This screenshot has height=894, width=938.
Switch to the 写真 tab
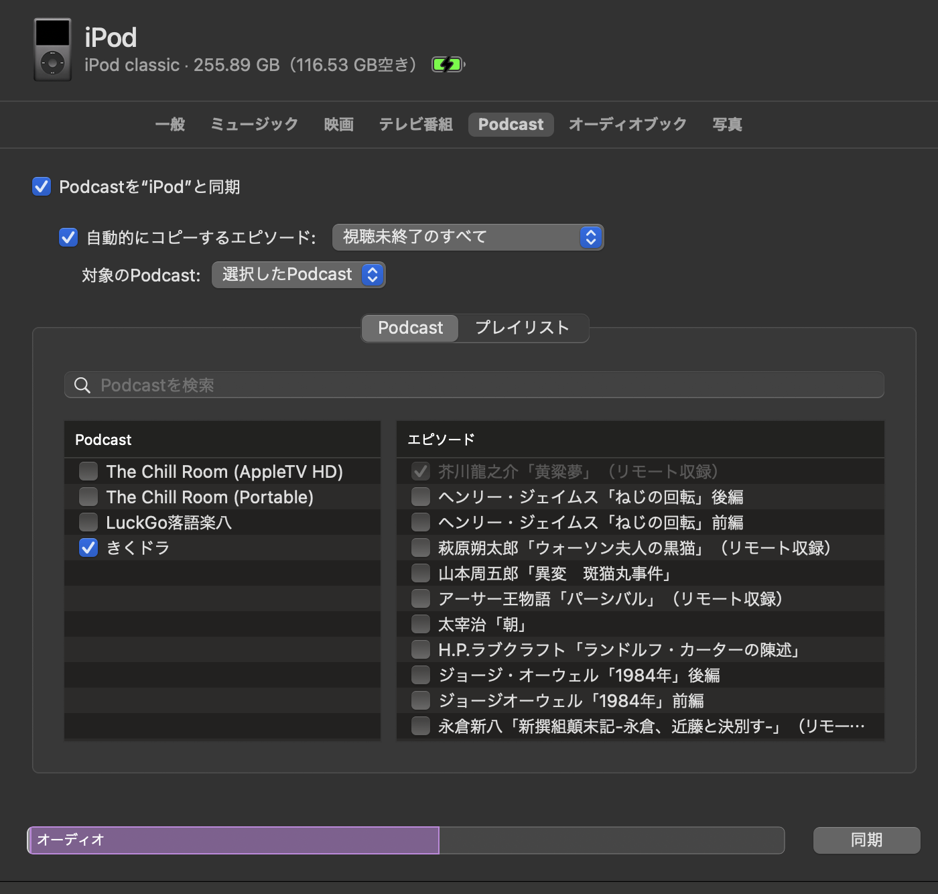pos(728,125)
